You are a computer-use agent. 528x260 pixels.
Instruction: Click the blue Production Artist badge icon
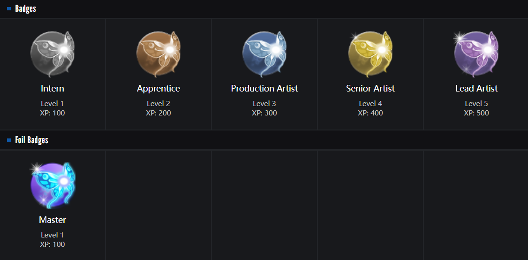pyautogui.click(x=264, y=54)
